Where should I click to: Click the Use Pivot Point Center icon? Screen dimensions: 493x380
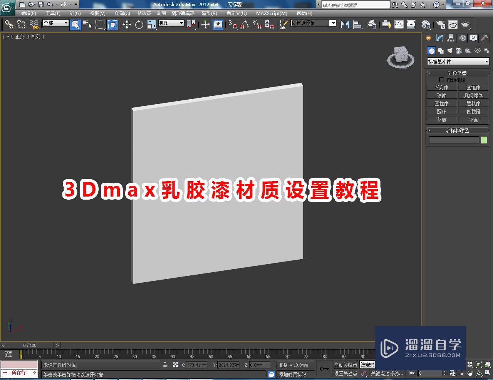click(191, 25)
